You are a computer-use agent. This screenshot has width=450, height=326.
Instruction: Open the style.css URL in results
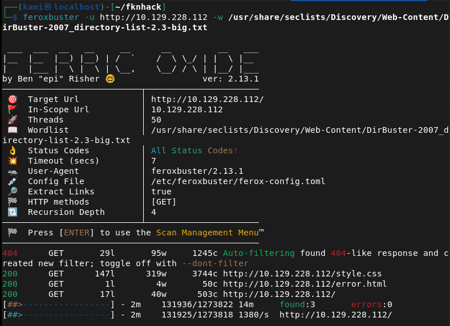(302, 274)
